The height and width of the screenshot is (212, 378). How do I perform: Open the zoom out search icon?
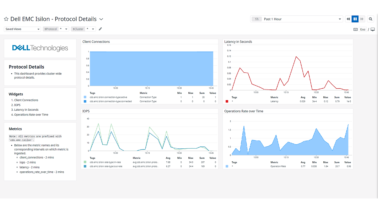371,19
